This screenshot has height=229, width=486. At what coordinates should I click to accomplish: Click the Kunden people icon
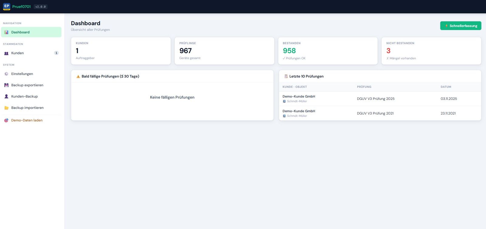(6, 53)
